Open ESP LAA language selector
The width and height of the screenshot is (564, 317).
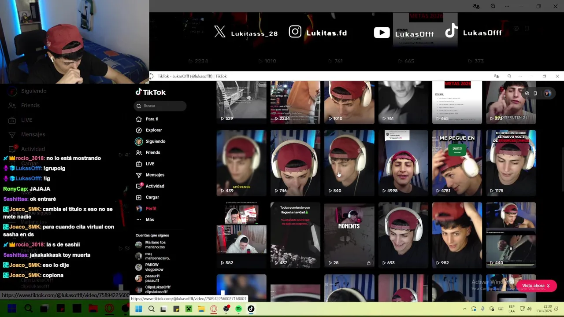[512, 309]
